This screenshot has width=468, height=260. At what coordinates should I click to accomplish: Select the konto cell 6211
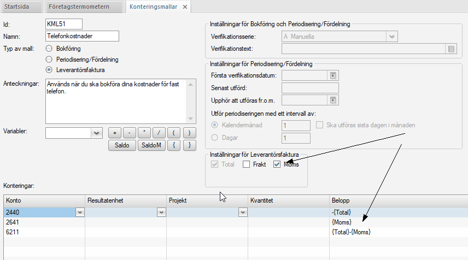tap(44, 232)
